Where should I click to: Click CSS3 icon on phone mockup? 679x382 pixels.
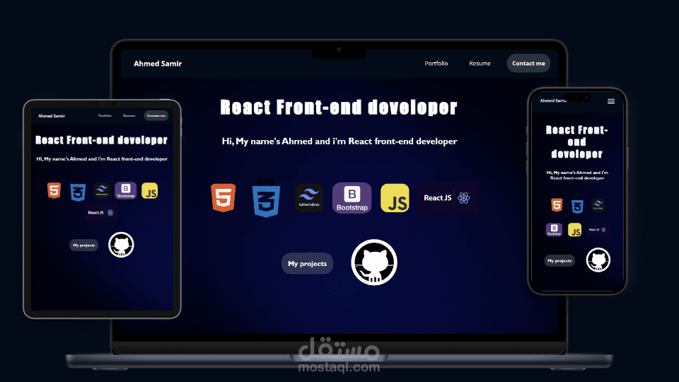577,206
